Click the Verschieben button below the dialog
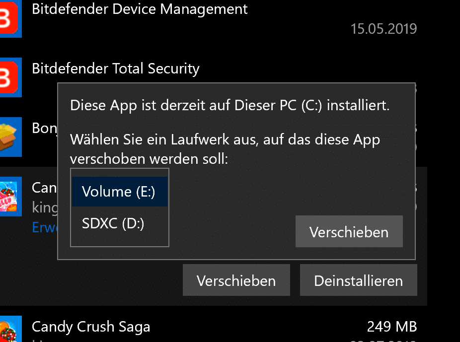 [x=236, y=280]
